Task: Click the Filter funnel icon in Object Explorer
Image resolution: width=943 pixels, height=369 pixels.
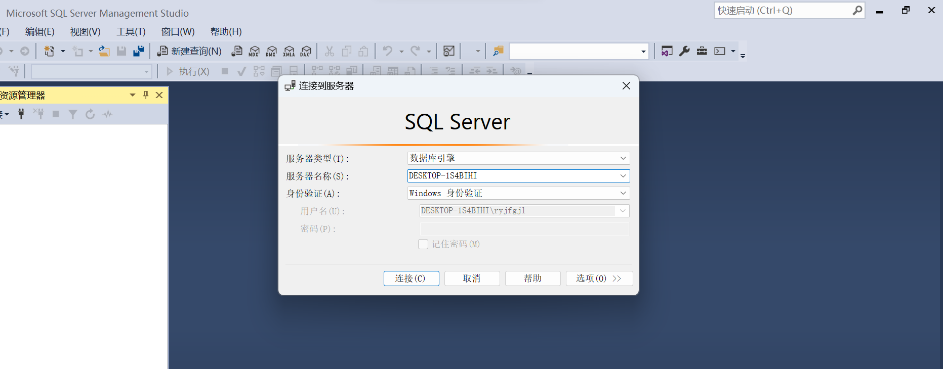Action: 73,114
